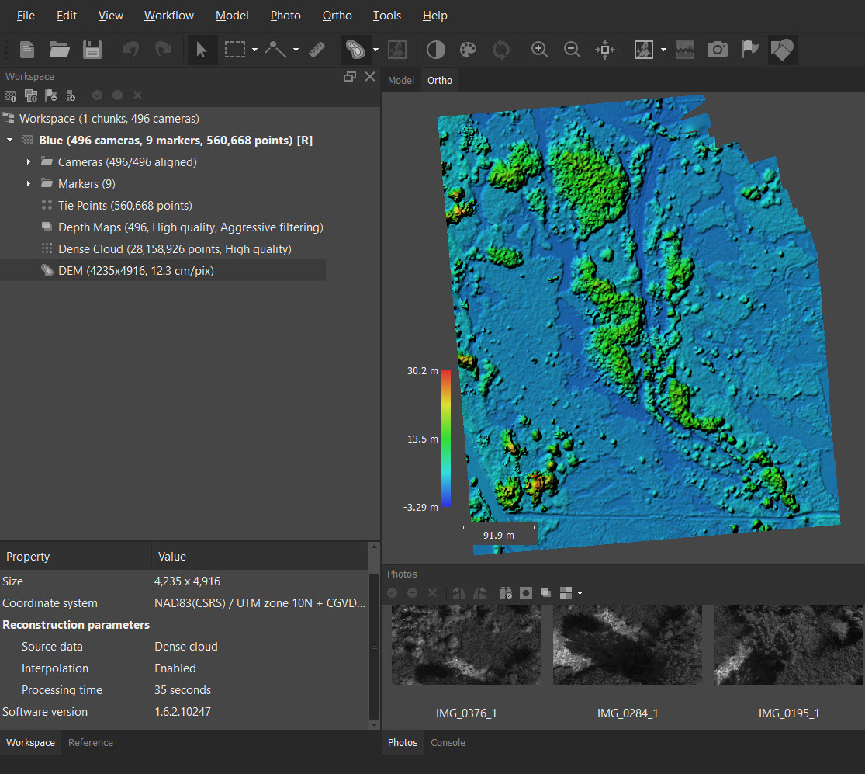The width and height of the screenshot is (865, 774).
Task: Activate the ruler measurement tool
Action: tap(317, 49)
